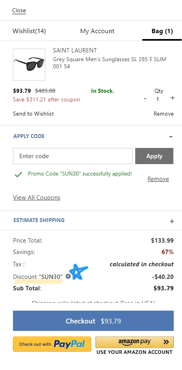Screen dimensions: 182x370
Task: Check out with PayPal
Action: (52, 344)
